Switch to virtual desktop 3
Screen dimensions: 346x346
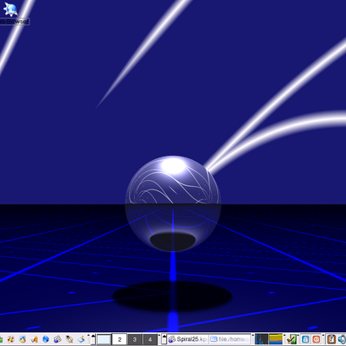pos(135,339)
